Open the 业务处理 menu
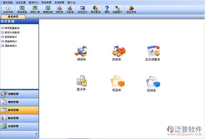 tap(21, 2)
